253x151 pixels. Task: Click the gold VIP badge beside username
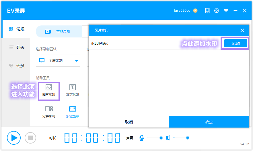tap(195, 11)
